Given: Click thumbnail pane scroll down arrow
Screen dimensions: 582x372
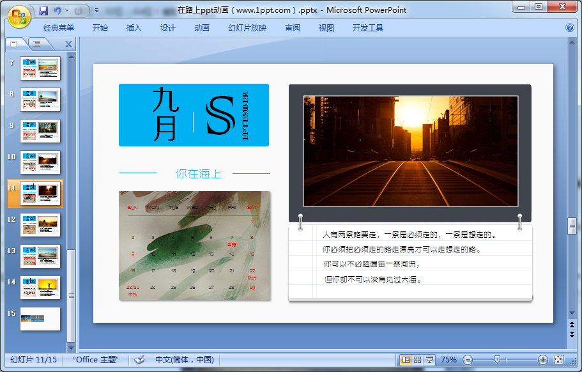Looking at the screenshot, I should [x=72, y=348].
